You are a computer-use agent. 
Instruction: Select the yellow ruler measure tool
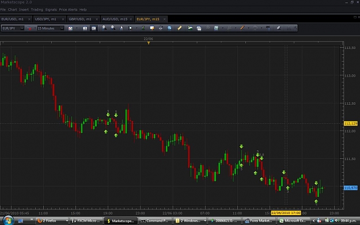point(180,28)
